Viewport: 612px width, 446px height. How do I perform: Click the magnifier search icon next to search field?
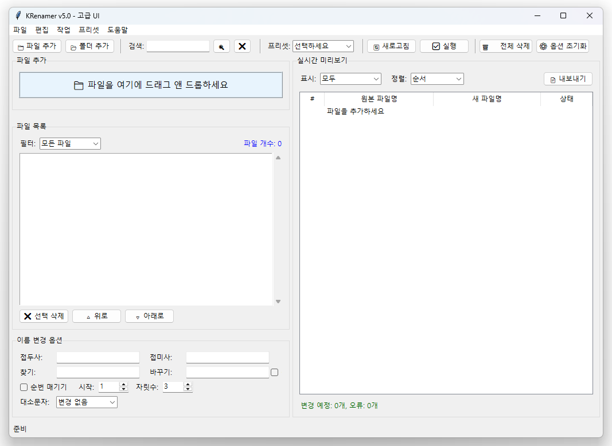[x=221, y=46]
